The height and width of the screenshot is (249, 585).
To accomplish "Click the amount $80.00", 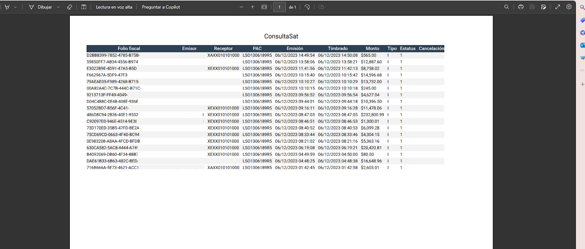I will [x=367, y=154].
